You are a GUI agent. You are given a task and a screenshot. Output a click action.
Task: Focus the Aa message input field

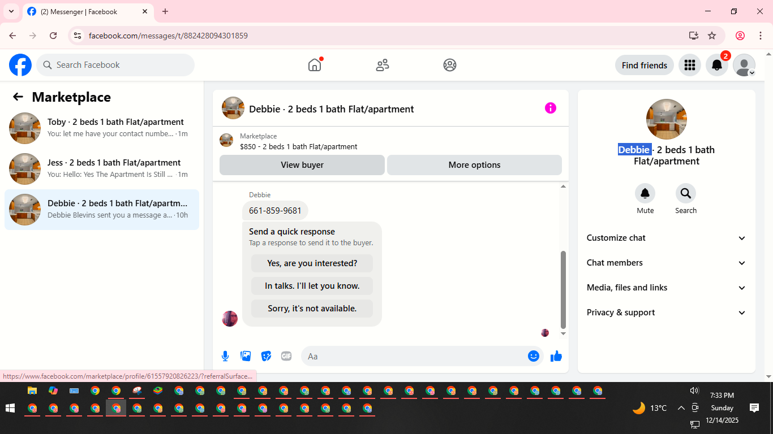pos(414,356)
